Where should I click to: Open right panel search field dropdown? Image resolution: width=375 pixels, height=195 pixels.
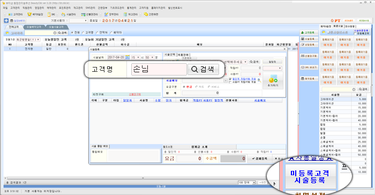coord(354,89)
